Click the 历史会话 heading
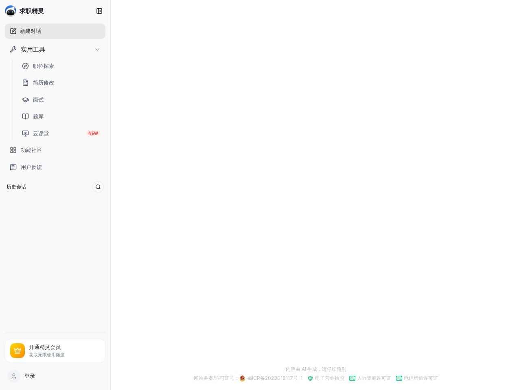 pyautogui.click(x=16, y=187)
